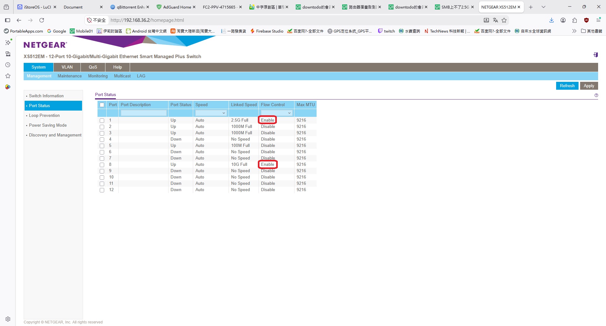Open the browser downloads icon
Viewport: 606px width, 326px height.
point(552,20)
